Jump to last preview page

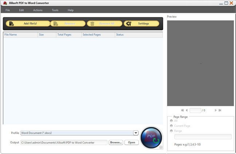pyautogui.click(x=220, y=110)
